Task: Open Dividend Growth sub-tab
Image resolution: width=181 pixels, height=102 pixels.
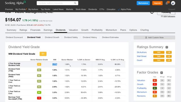Action: pos(52,37)
